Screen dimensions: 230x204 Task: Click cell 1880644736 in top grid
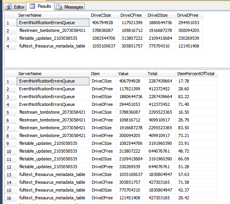(x=160, y=23)
